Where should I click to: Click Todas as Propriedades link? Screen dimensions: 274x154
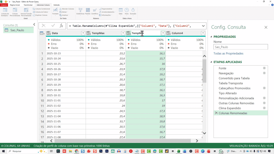tap(228, 53)
